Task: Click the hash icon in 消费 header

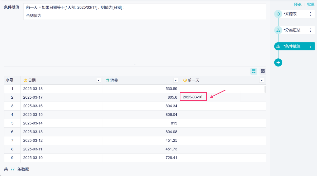Action: (x=108, y=80)
